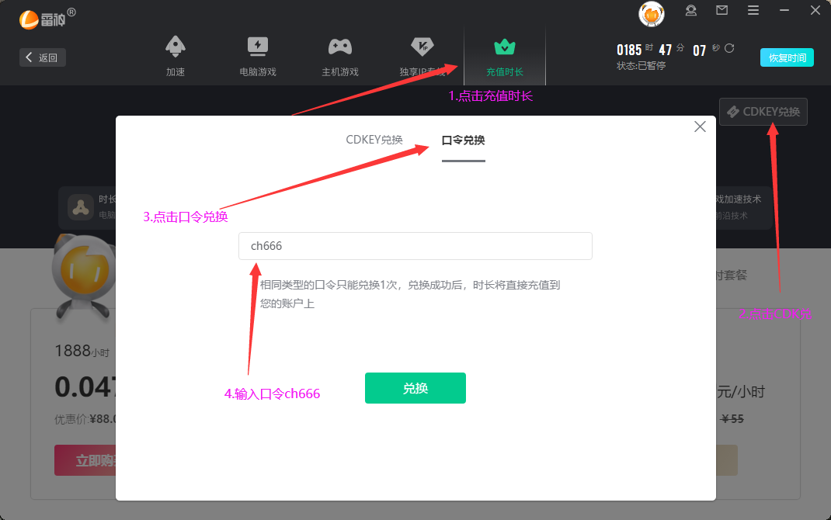Image resolution: width=831 pixels, height=520 pixels.
Task: Open messages via the envelope icon
Action: [x=721, y=10]
